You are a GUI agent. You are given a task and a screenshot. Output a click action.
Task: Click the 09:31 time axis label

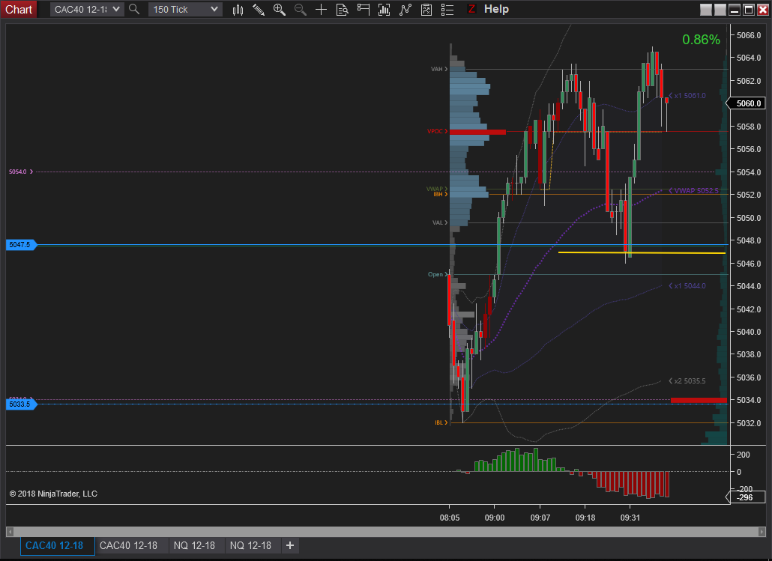(630, 518)
